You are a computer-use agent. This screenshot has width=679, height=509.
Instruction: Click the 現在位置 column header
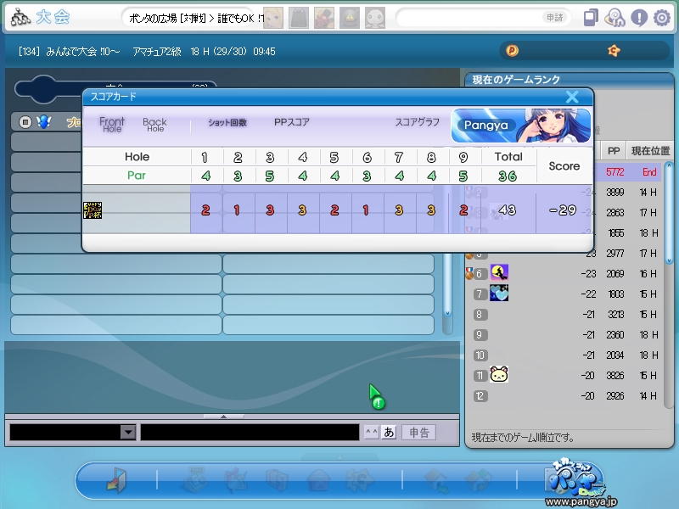tap(650, 151)
